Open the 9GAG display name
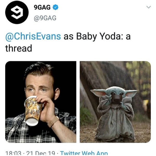The image size is (156, 156). pos(42,7)
